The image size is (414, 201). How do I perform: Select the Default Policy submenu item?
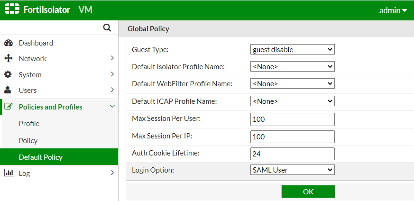59,157
